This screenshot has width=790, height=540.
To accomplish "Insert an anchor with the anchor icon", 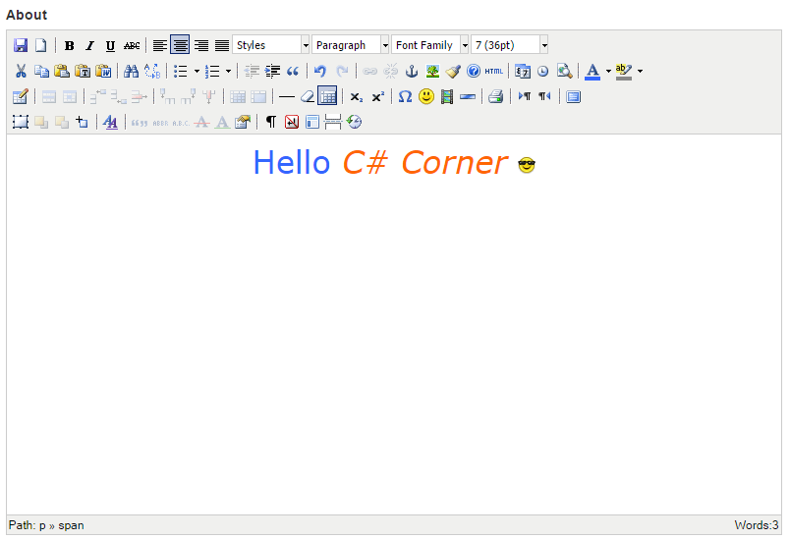I will click(412, 71).
